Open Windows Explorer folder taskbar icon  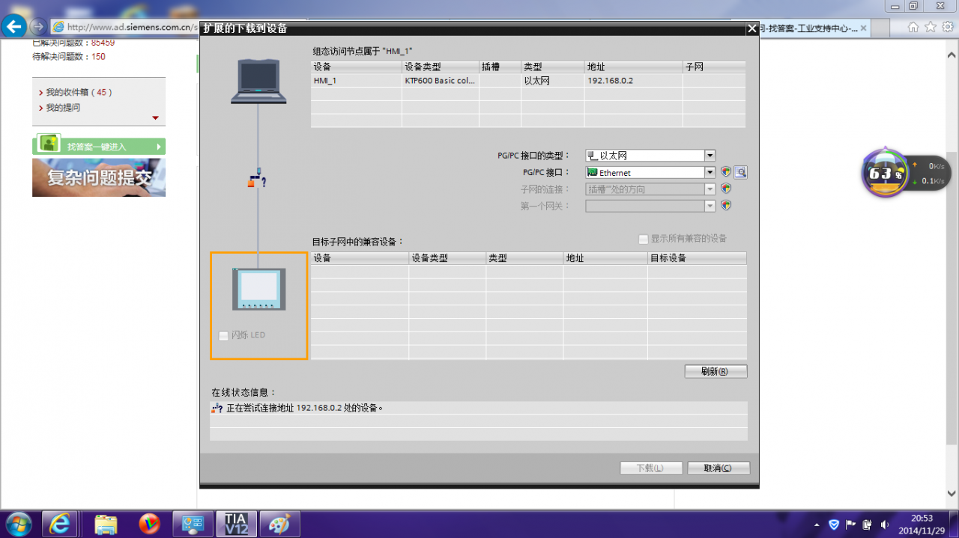point(106,524)
